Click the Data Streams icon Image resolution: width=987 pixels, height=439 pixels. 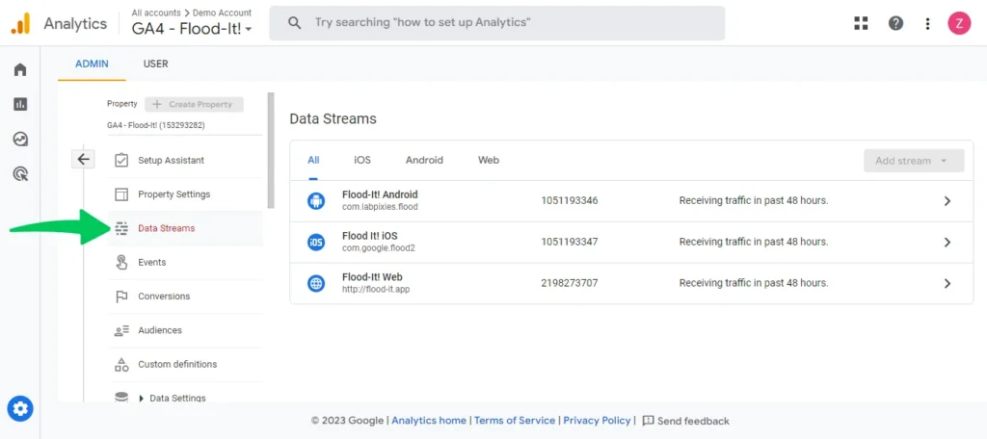point(121,228)
